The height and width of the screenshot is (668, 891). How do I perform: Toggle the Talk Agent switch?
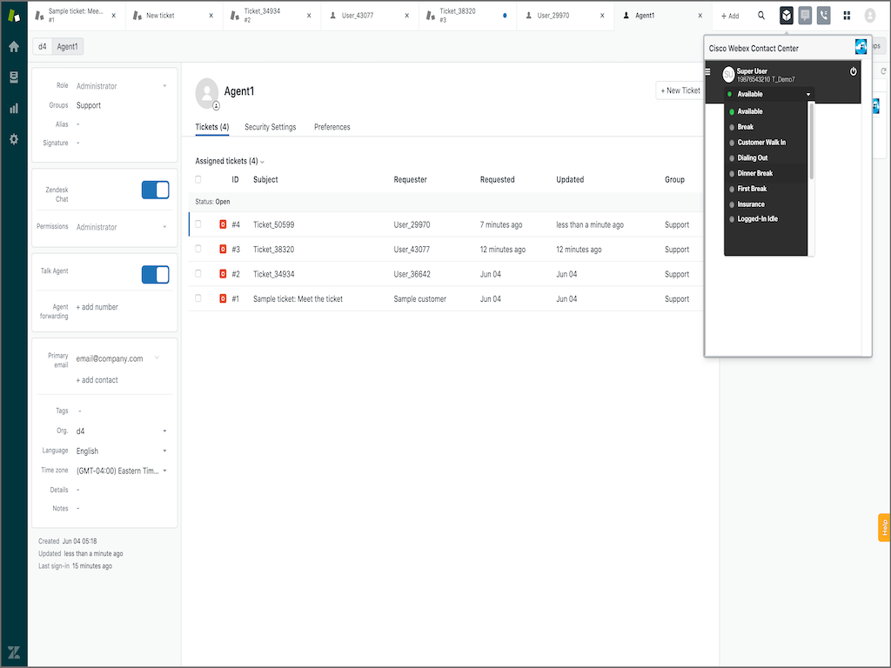pos(155,275)
